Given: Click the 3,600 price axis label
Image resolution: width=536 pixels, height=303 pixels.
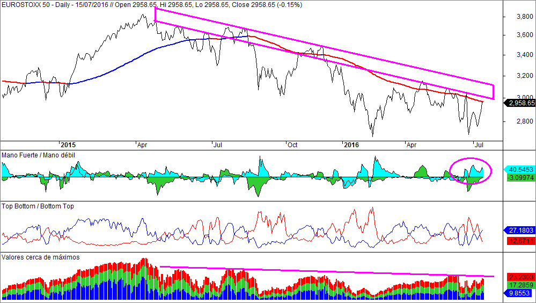Looking at the screenshot, I should click(x=525, y=35).
